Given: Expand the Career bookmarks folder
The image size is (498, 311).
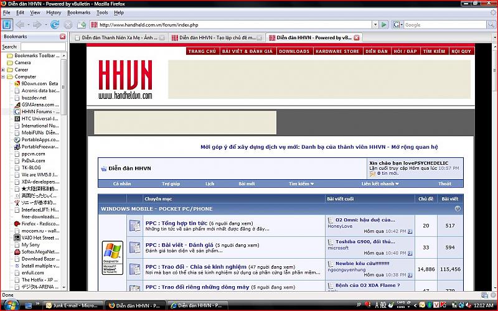Looking at the screenshot, I should coord(3,70).
